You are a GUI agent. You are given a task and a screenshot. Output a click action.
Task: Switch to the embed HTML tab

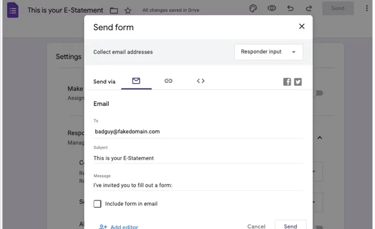click(201, 81)
